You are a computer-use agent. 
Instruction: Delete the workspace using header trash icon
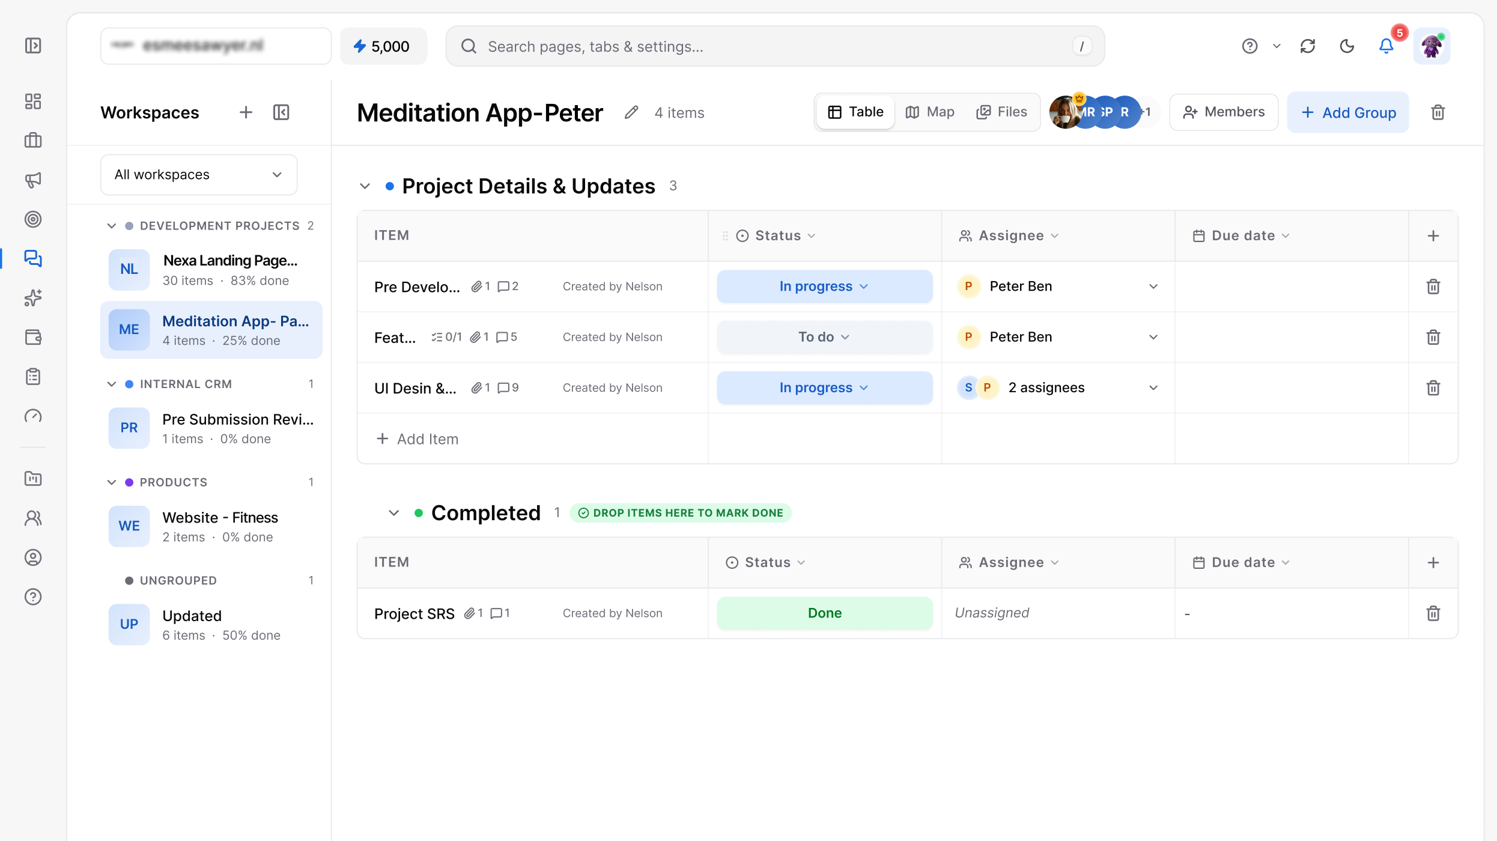click(x=1438, y=112)
